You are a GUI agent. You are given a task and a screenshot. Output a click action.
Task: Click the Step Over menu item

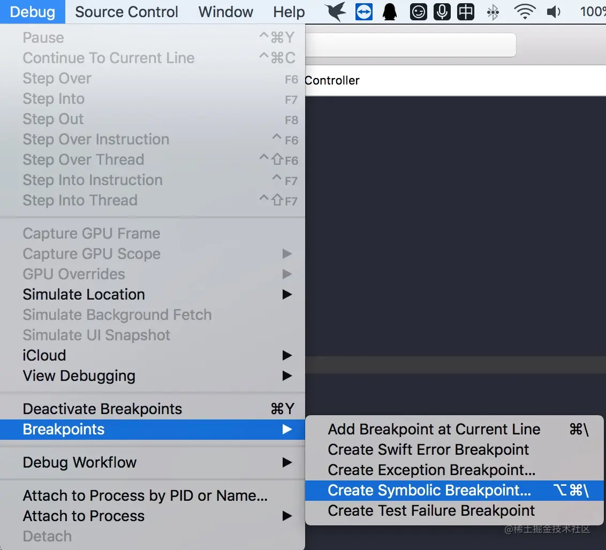[152, 79]
